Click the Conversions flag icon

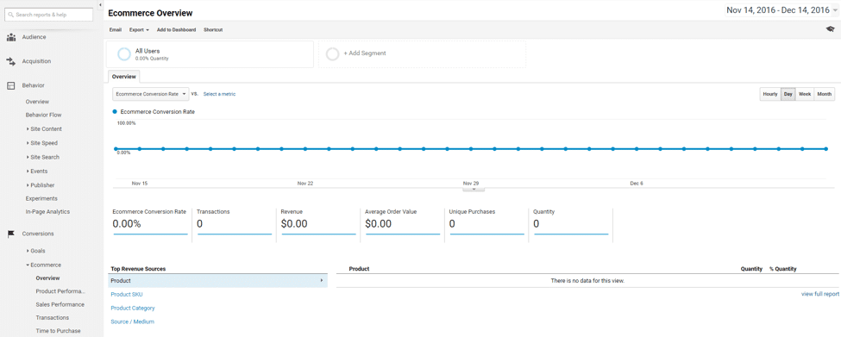(x=10, y=234)
